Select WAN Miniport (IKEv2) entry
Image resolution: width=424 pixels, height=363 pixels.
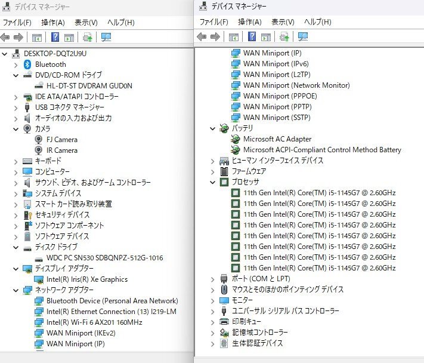pos(81,333)
